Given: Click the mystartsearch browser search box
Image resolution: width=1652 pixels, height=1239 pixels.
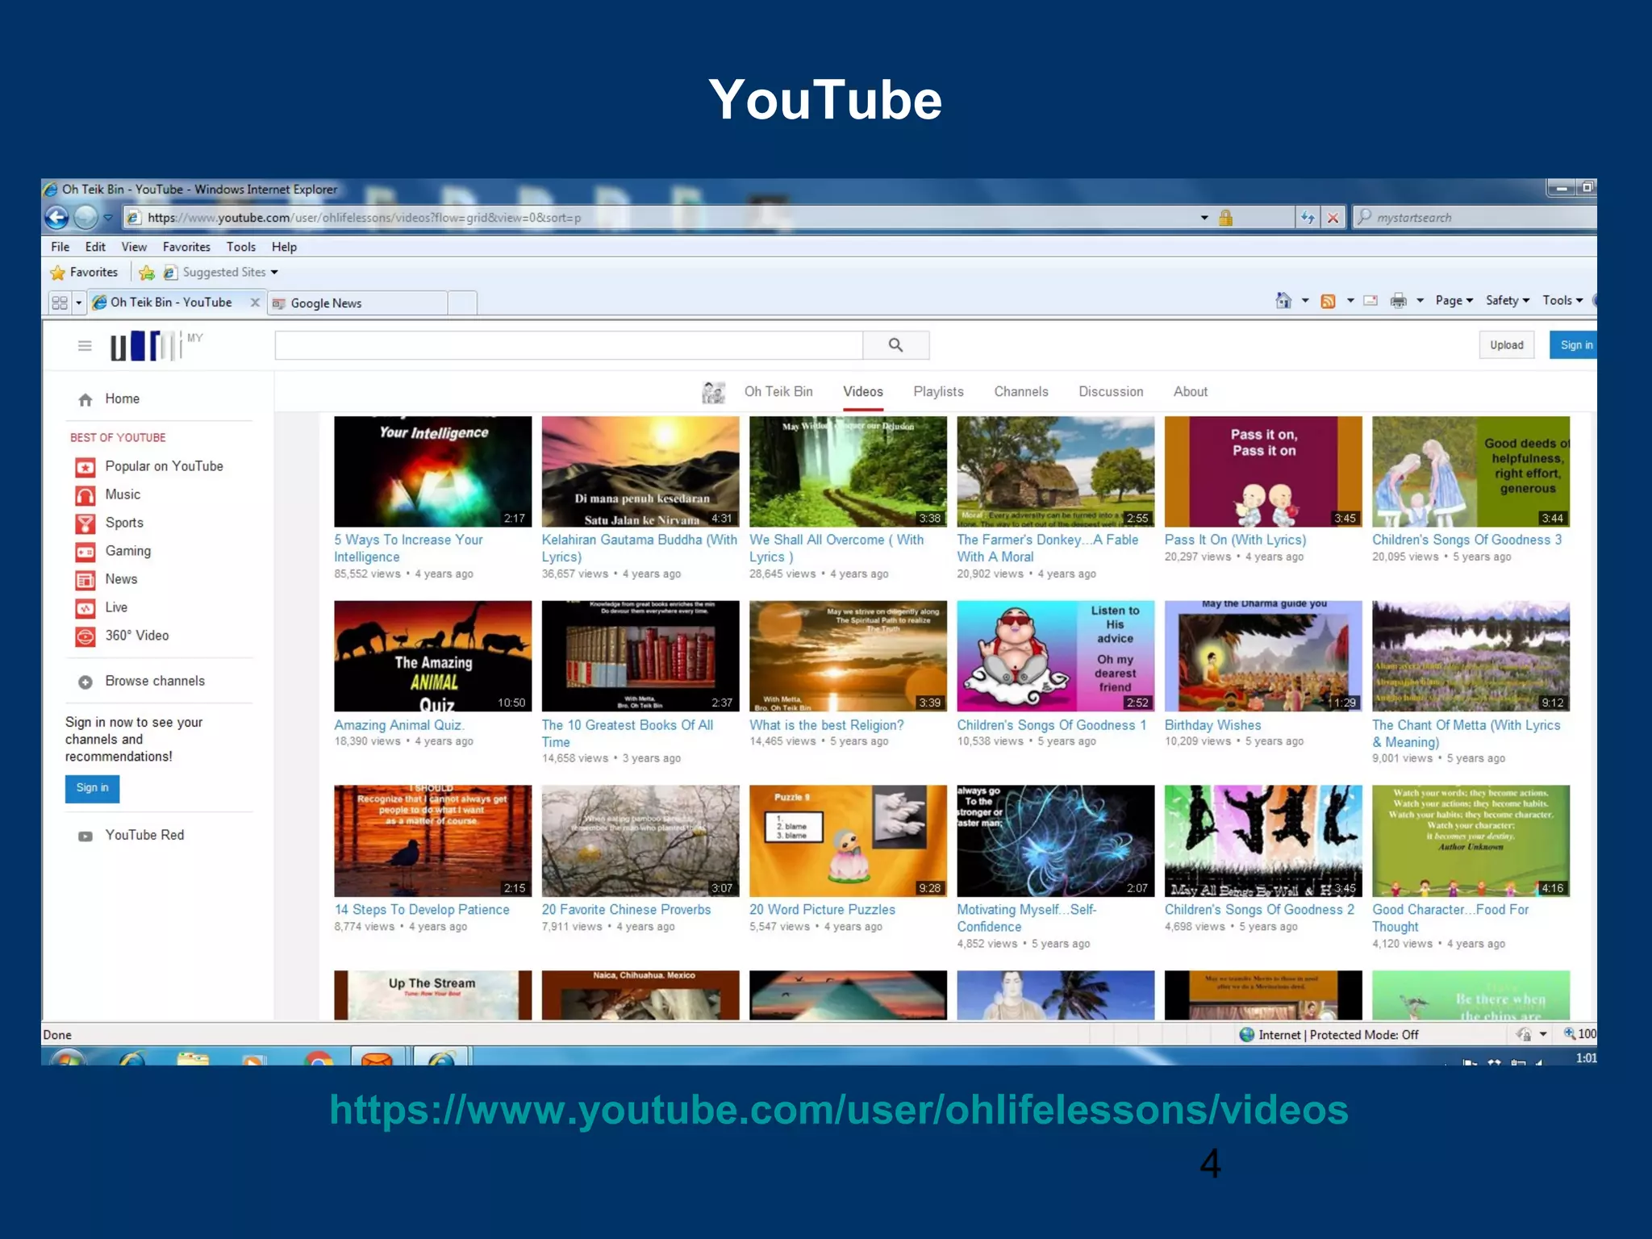Looking at the screenshot, I should coord(1475,218).
